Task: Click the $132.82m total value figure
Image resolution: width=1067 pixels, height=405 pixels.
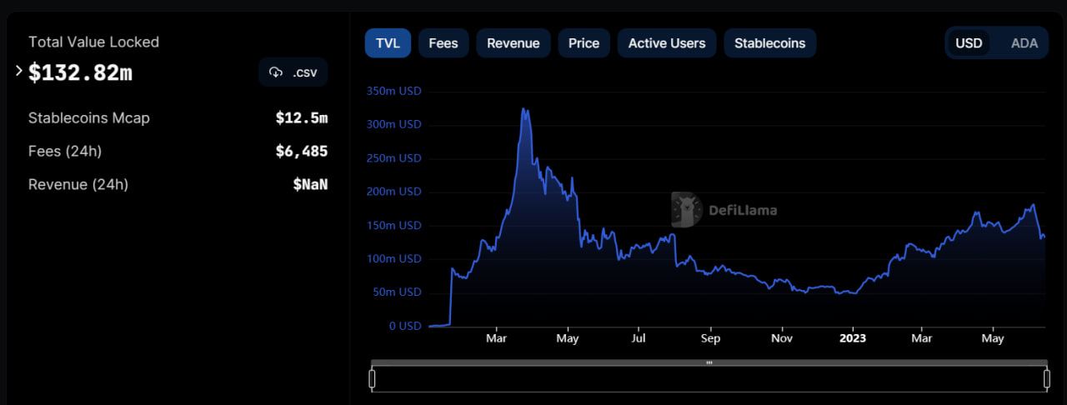Action: (x=80, y=73)
